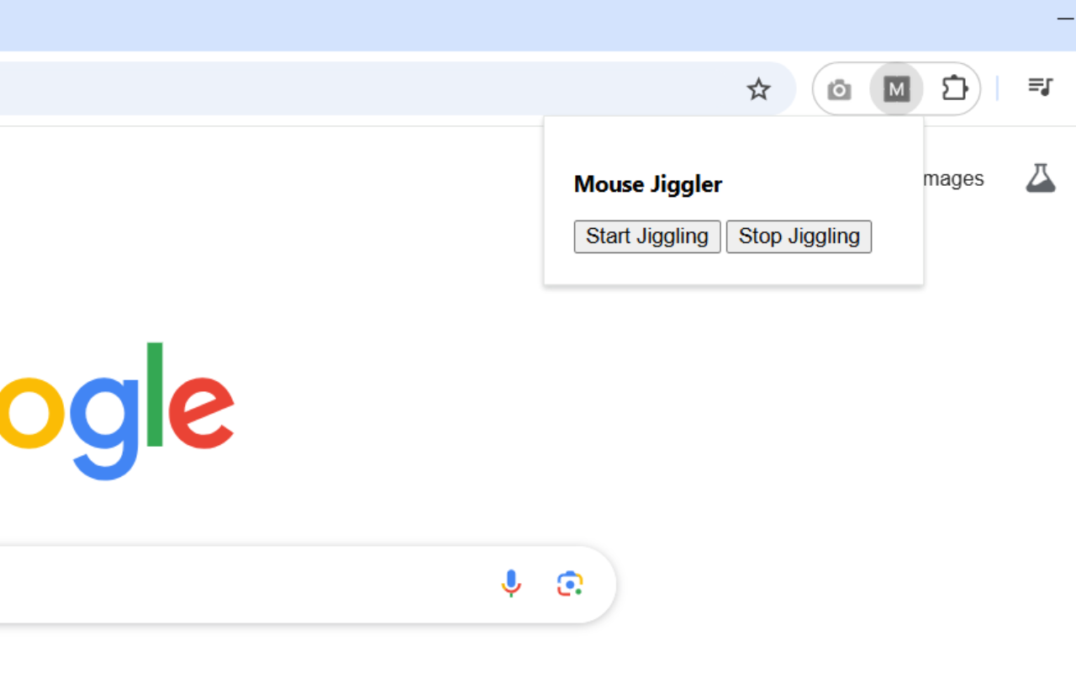Open the Mouse Jiggler extension popup
The image size is (1076, 673).
pyautogui.click(x=896, y=88)
